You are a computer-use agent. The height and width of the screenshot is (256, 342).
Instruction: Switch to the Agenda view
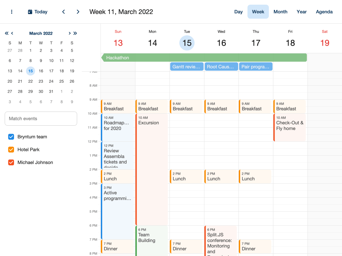click(x=324, y=12)
